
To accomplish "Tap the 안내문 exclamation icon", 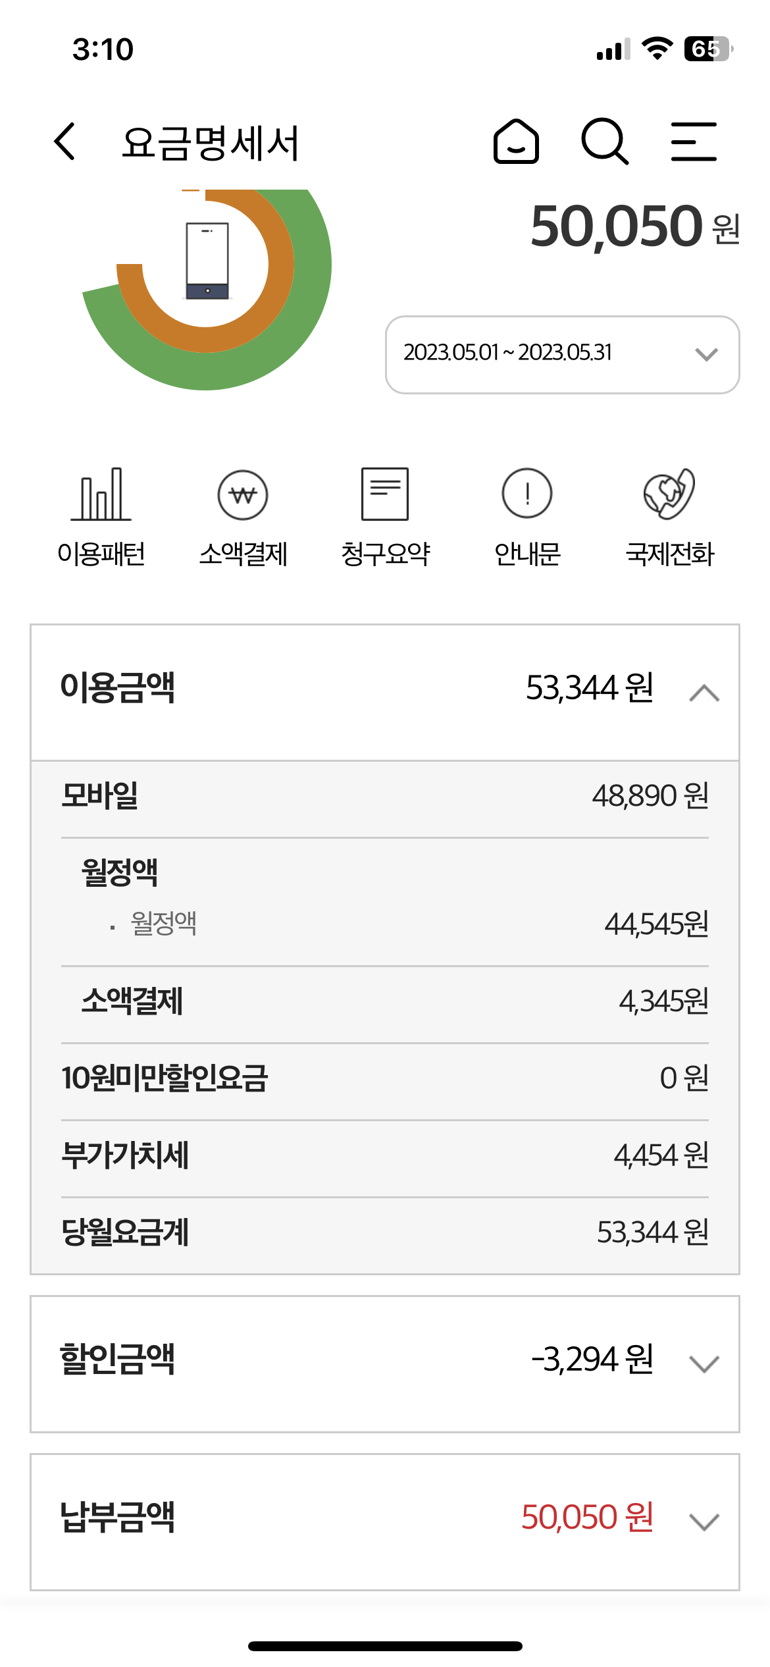I will pos(527,494).
